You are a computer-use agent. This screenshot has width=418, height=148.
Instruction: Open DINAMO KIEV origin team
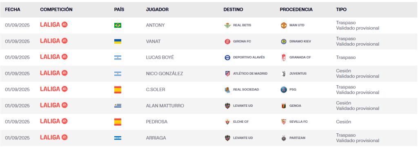(x=300, y=42)
